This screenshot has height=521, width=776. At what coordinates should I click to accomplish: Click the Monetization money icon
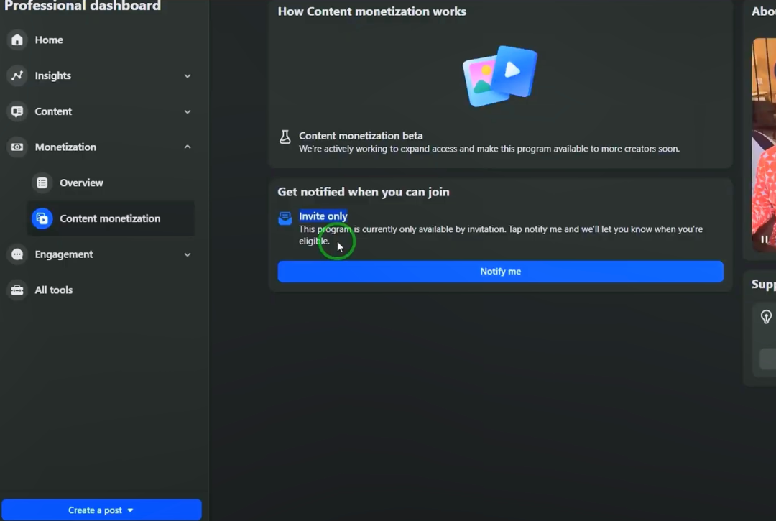pos(17,147)
